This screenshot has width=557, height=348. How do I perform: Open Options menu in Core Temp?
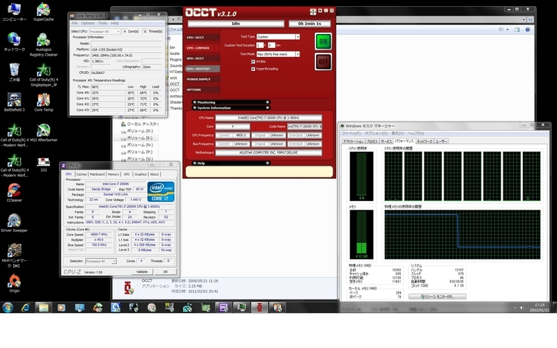pyautogui.click(x=88, y=23)
